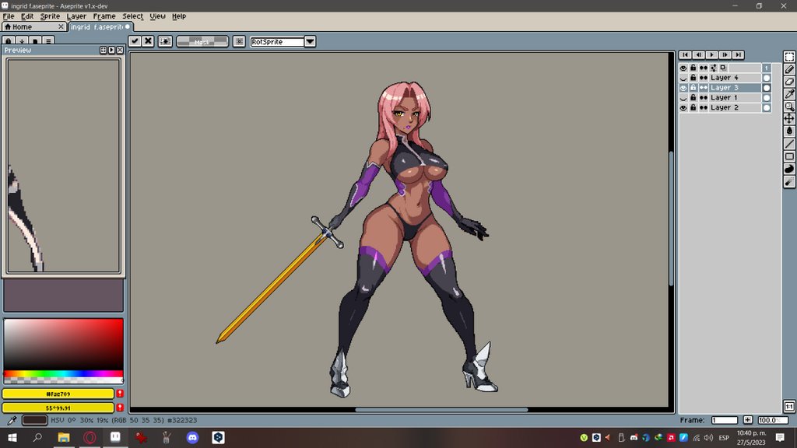Open the Select menu

click(132, 16)
